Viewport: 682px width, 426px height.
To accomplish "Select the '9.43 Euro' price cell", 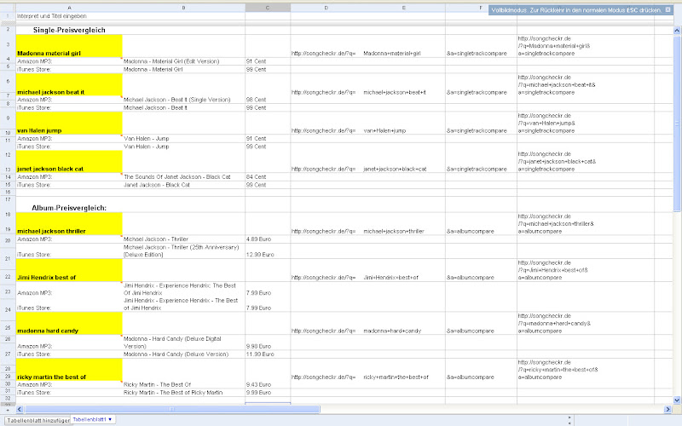I will [x=268, y=385].
